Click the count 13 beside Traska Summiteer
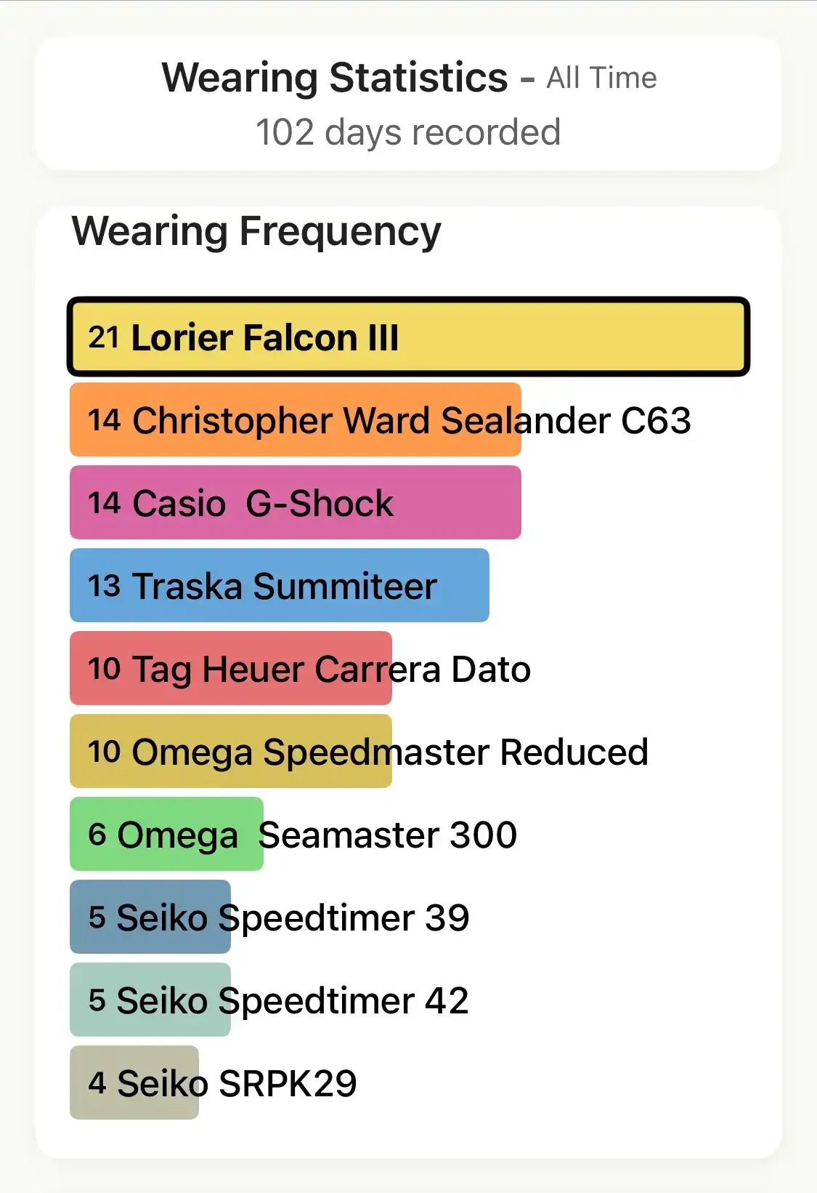Screen dimensions: 817x1193 104,586
